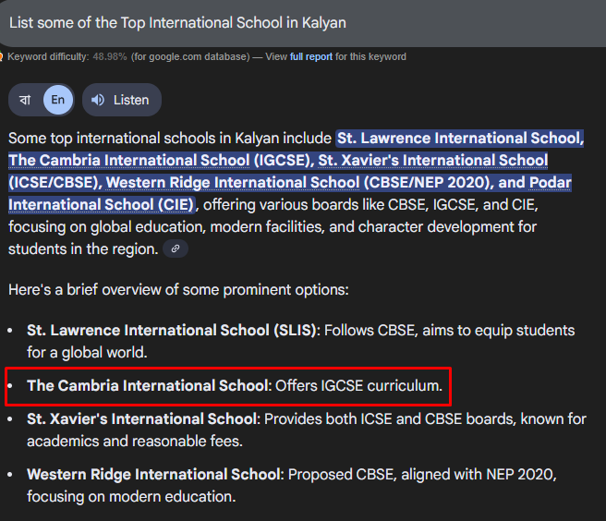Open Western Ridge International School highlighted link
Viewport: 606px width, 521px height.
pyautogui.click(x=233, y=182)
